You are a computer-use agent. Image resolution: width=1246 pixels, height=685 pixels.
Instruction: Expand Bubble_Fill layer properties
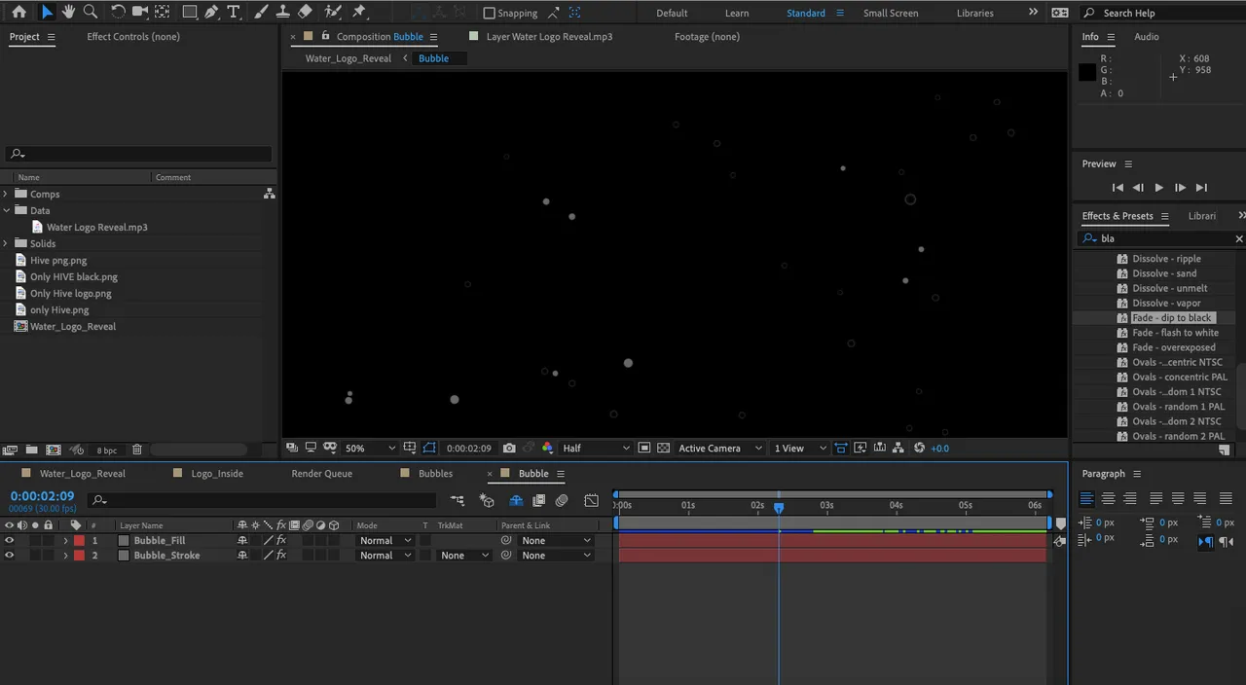(x=66, y=540)
